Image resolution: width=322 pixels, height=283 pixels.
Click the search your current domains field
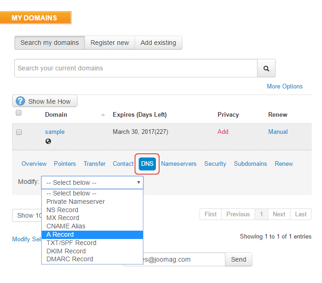tap(135, 68)
